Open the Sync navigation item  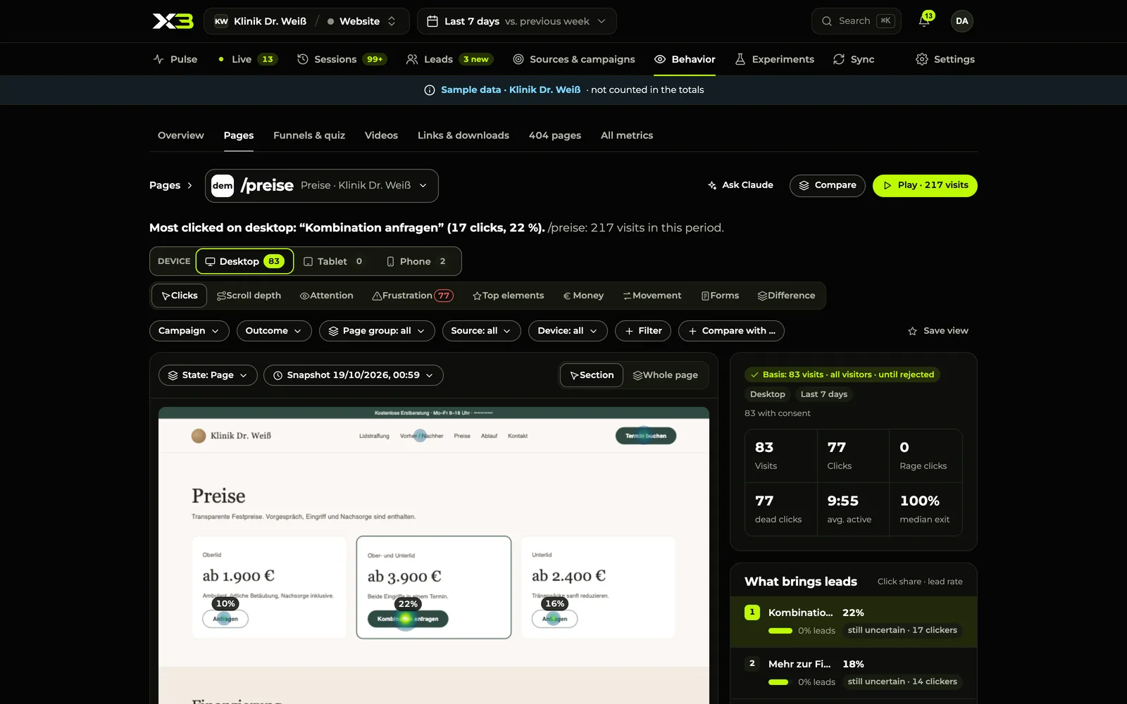coord(854,59)
